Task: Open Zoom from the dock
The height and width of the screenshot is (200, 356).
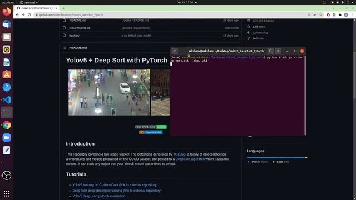Action: [x=7, y=138]
